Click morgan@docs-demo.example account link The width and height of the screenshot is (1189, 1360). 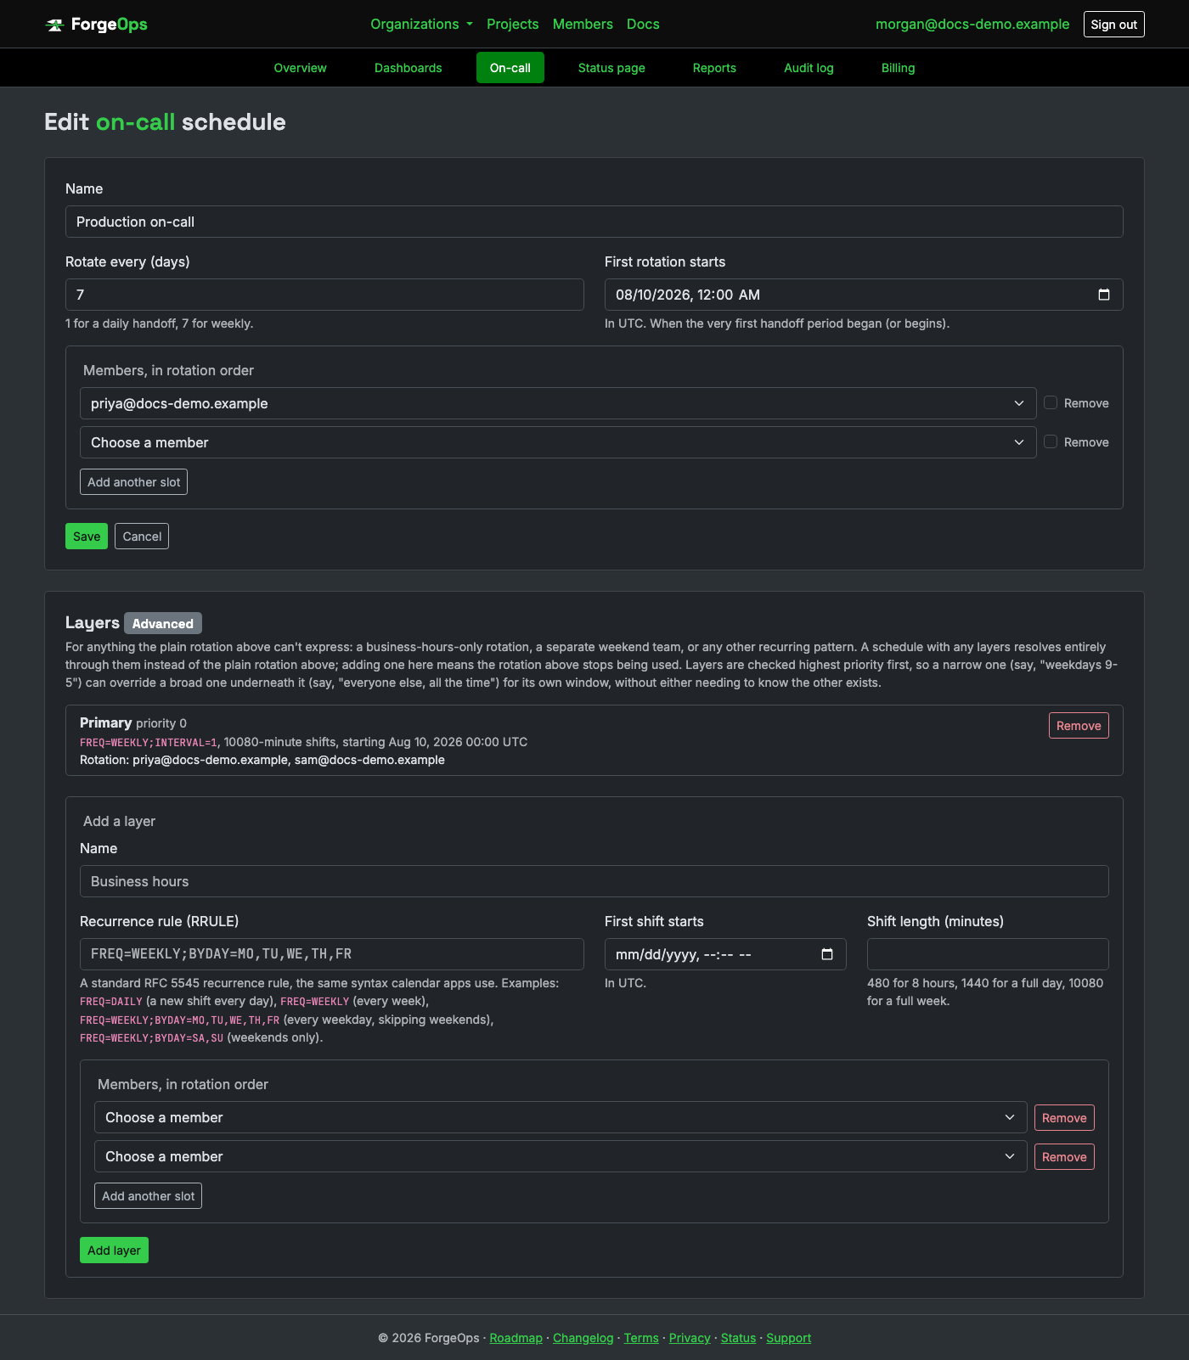coord(972,24)
